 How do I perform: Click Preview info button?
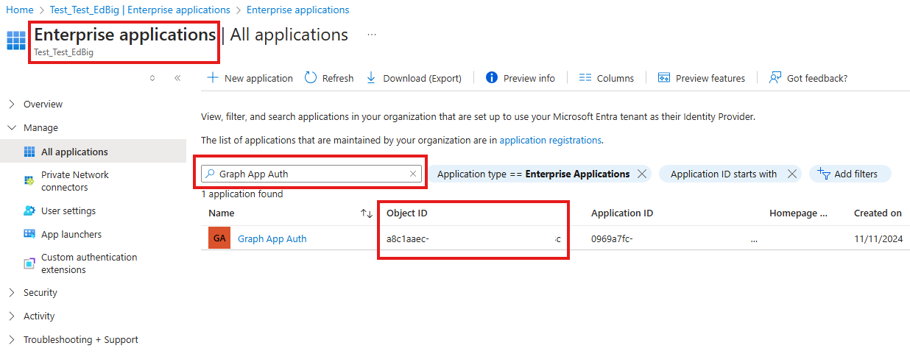click(x=521, y=77)
